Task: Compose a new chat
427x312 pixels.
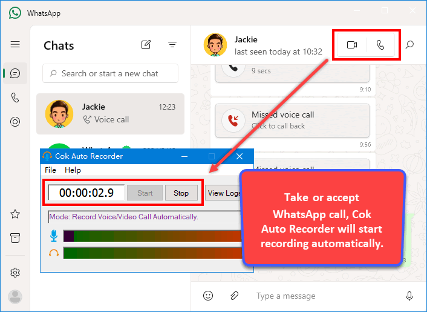Action: coord(146,45)
